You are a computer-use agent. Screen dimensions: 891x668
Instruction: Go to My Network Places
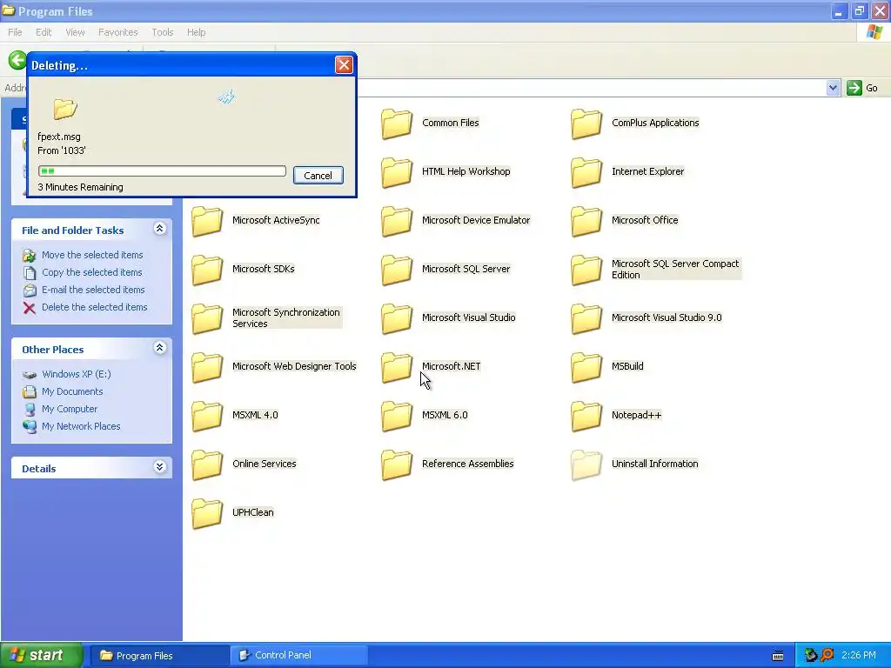click(81, 426)
